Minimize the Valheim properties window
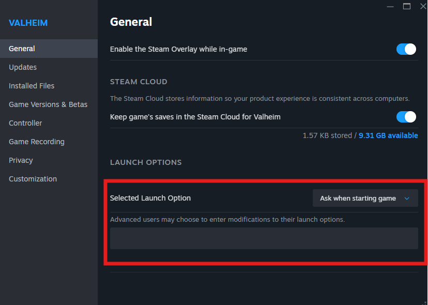428x305 pixels. [x=390, y=6]
